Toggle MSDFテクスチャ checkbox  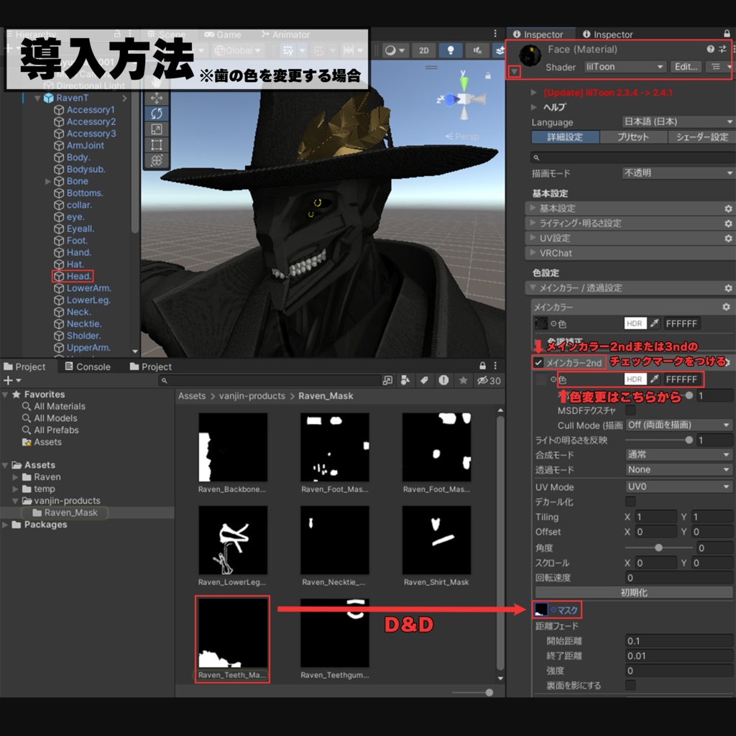[x=630, y=410]
